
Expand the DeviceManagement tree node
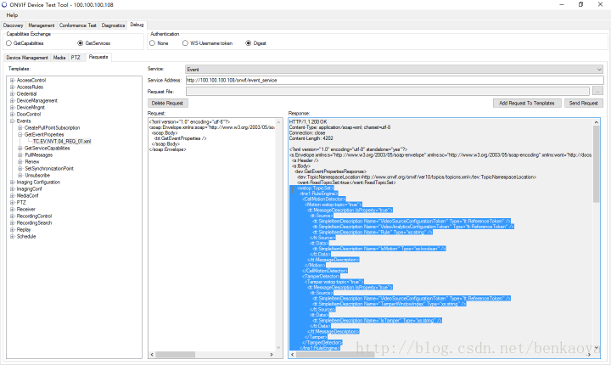point(12,101)
